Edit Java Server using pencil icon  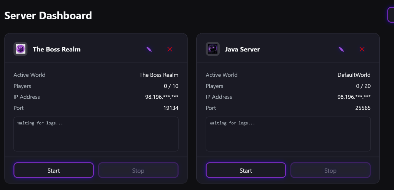pos(341,49)
